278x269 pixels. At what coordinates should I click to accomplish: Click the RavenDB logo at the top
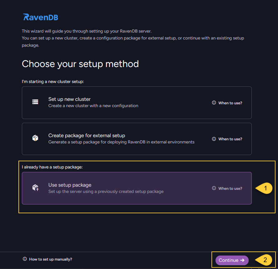(x=40, y=17)
